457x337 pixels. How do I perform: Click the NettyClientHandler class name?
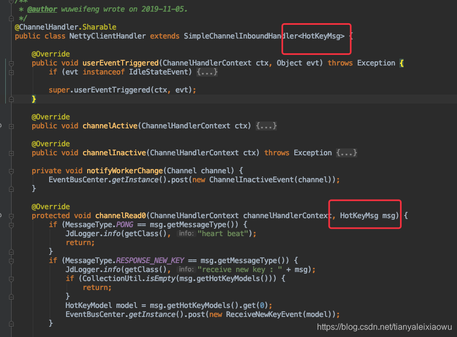[x=108, y=36]
